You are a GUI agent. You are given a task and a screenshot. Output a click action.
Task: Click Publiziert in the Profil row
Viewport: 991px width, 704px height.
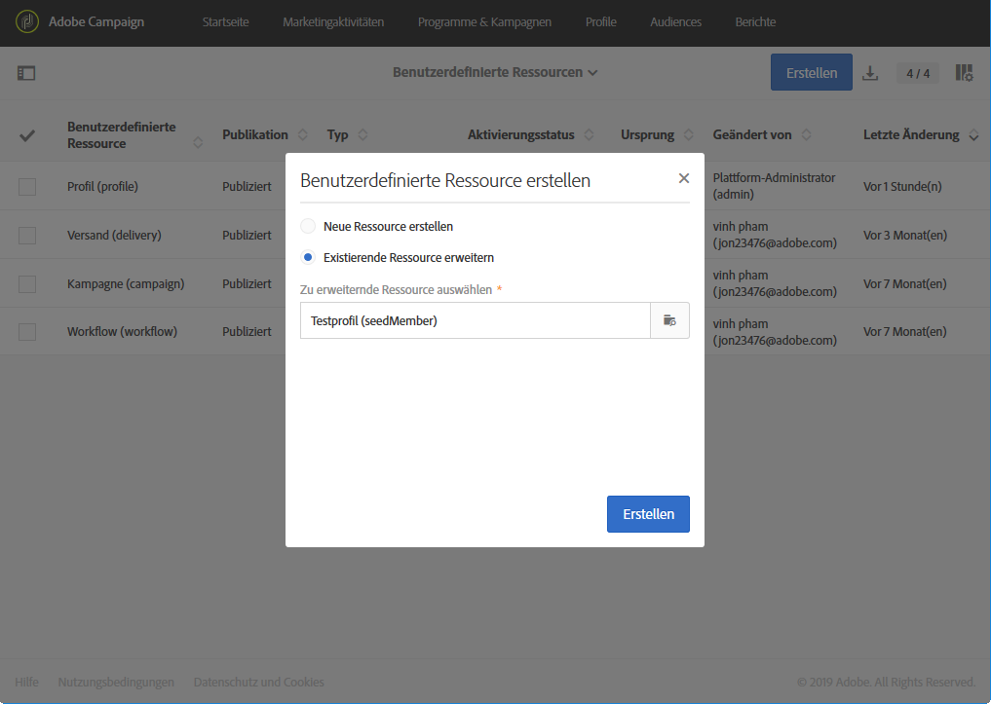247,187
